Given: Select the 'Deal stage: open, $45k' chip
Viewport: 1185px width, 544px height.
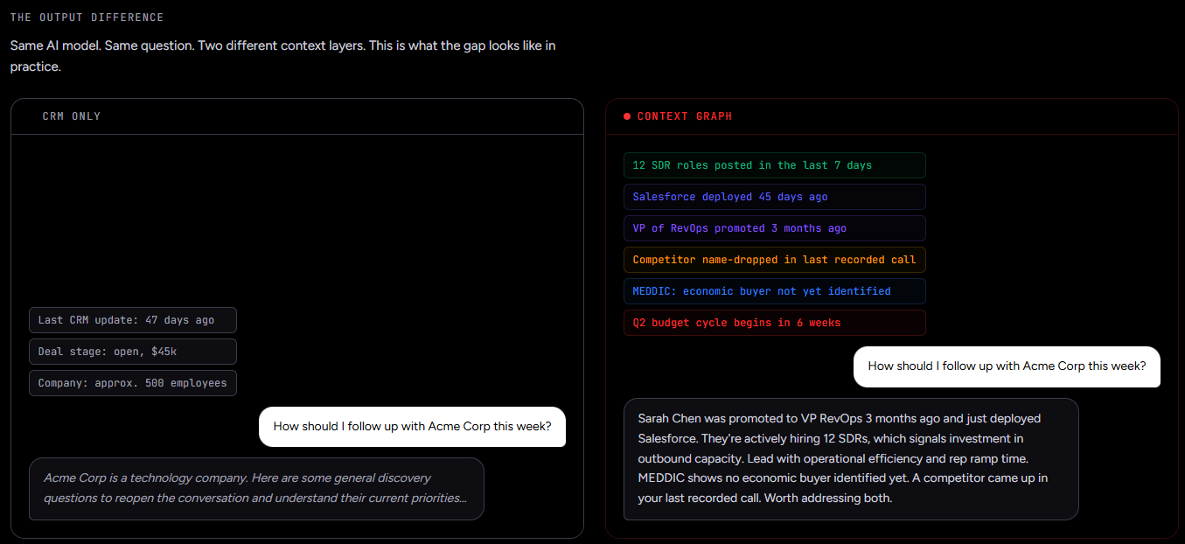Looking at the screenshot, I should coord(133,352).
